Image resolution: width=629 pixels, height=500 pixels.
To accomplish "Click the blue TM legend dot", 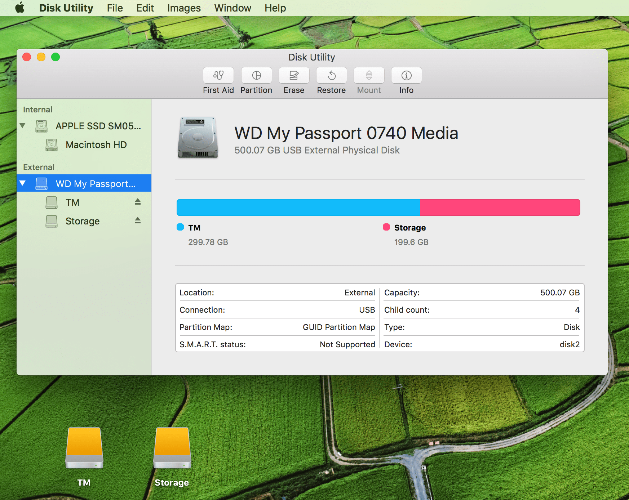I will pyautogui.click(x=180, y=227).
